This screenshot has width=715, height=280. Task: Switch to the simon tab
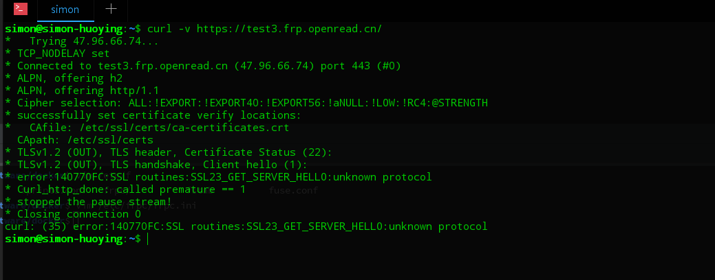pos(65,10)
